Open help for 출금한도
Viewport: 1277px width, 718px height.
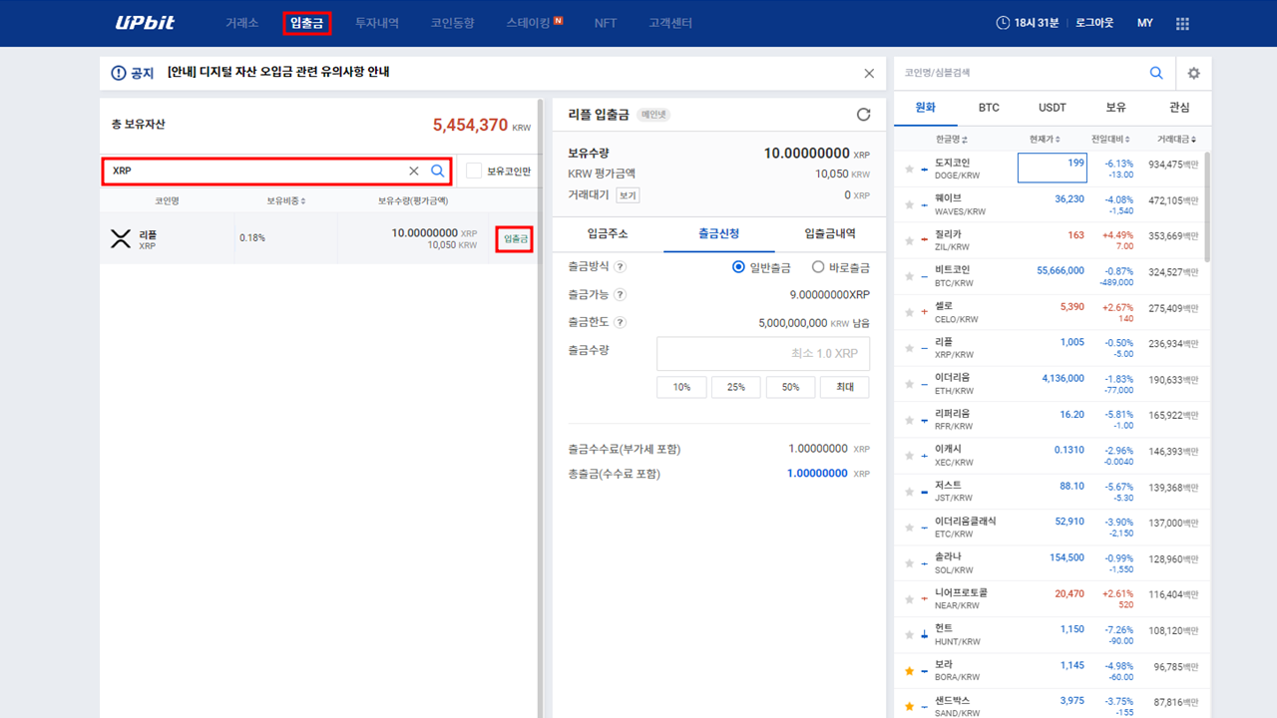click(x=620, y=322)
